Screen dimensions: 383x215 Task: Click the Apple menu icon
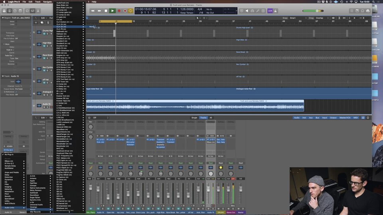pos(4,2)
